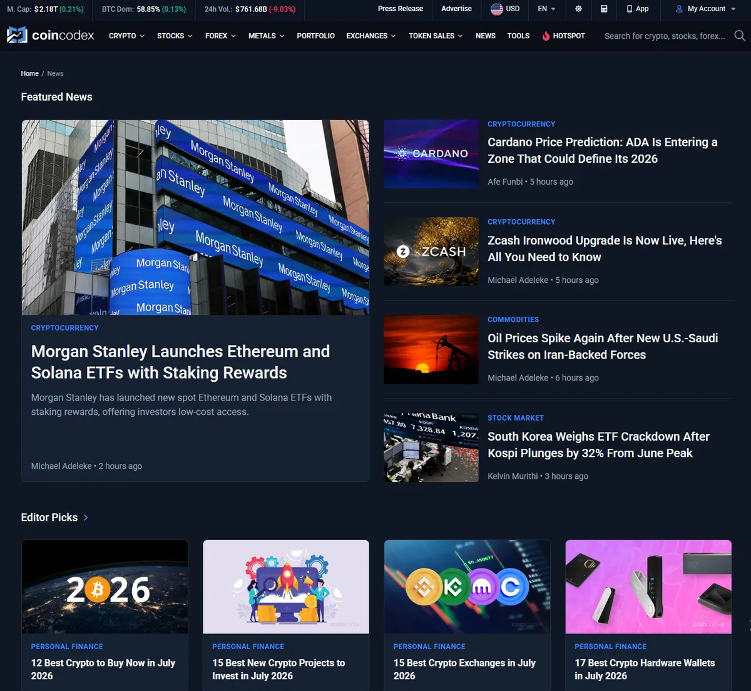Open the Tools menu item

[518, 36]
